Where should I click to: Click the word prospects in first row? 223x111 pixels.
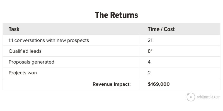point(78,41)
